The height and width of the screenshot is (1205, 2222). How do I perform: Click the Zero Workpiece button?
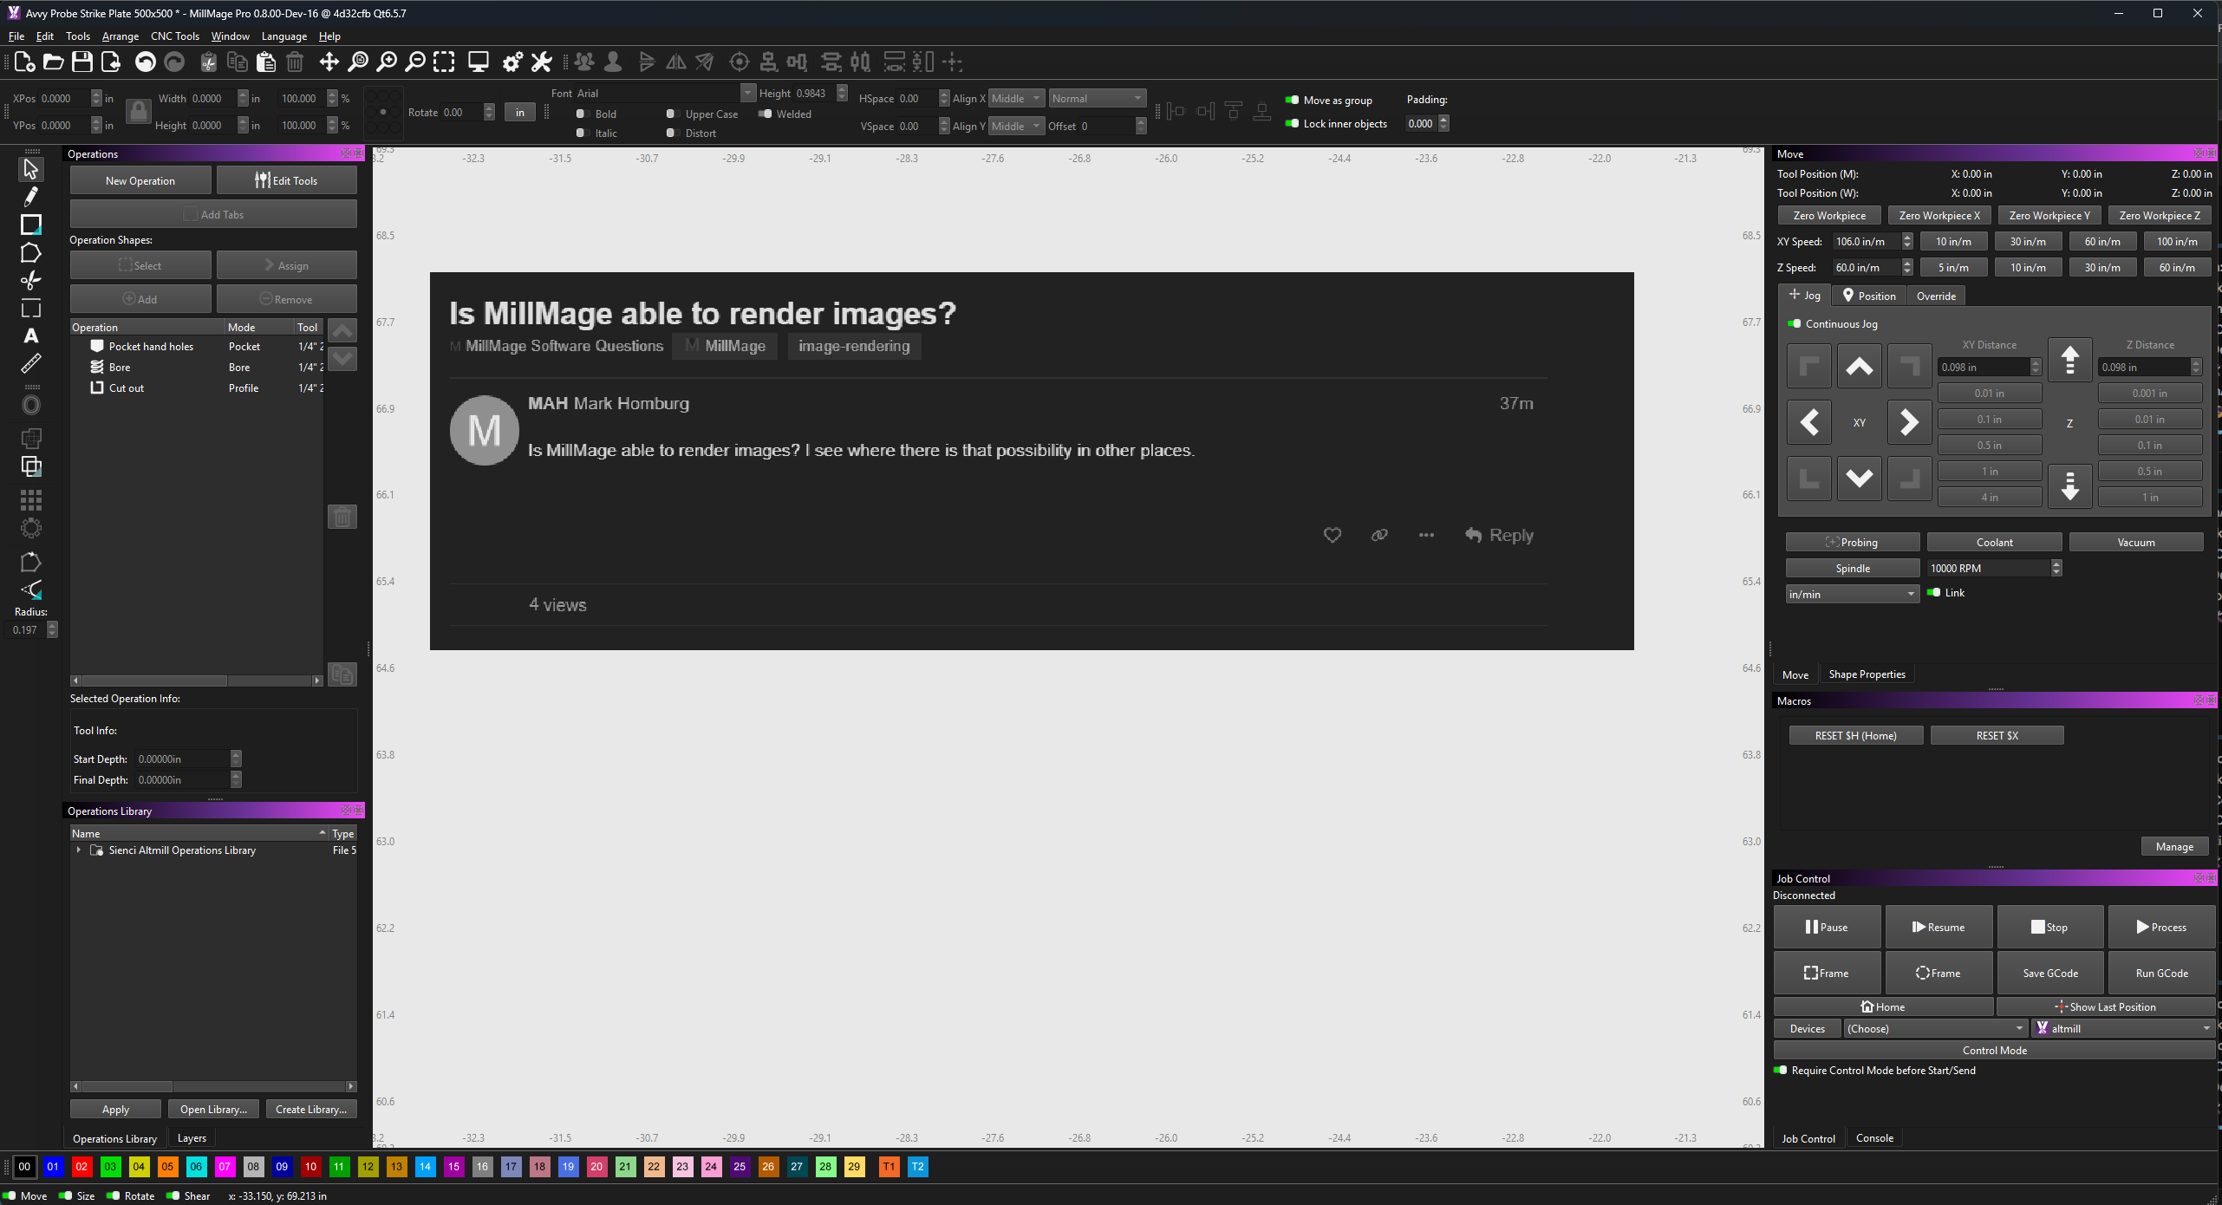(1828, 215)
